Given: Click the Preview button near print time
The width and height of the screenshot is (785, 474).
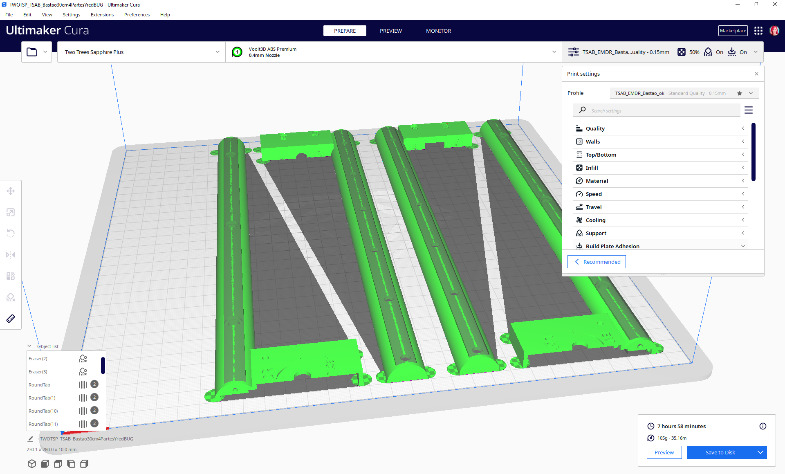Looking at the screenshot, I should pyautogui.click(x=664, y=452).
